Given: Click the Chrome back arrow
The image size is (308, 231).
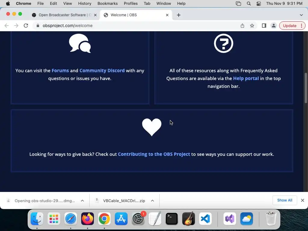Looking at the screenshot, I should (x=7, y=26).
